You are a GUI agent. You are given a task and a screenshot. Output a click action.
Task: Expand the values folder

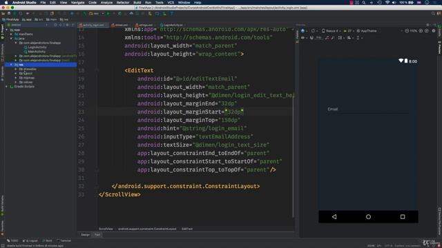coord(16,82)
